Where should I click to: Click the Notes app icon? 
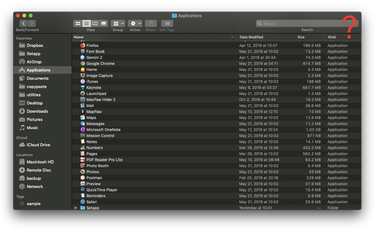click(x=83, y=142)
